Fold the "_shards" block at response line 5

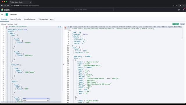tap(69, 36)
